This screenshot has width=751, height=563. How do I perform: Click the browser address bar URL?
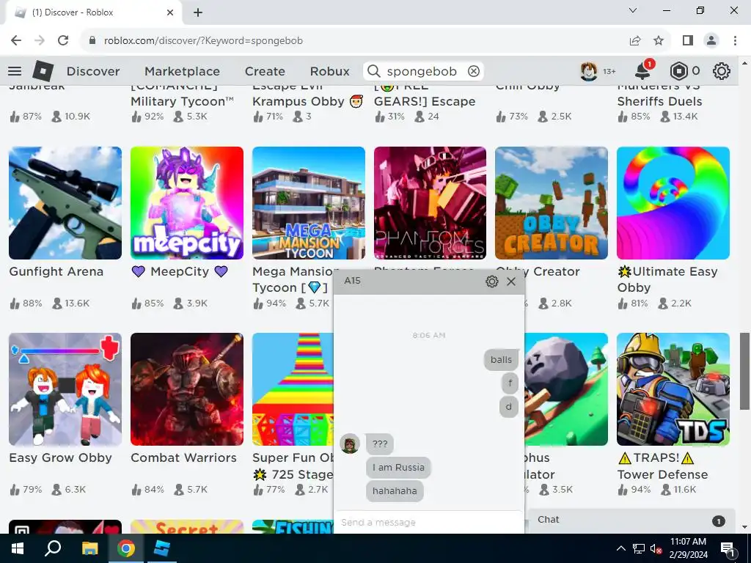(x=203, y=41)
